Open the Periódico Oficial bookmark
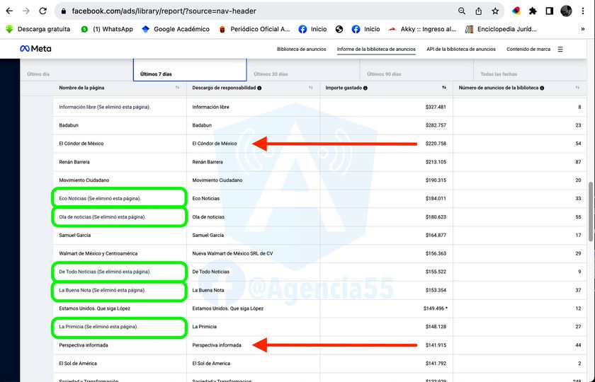 click(x=254, y=29)
